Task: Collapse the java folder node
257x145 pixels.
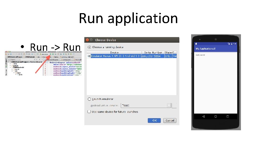Action: click(x=16, y=74)
